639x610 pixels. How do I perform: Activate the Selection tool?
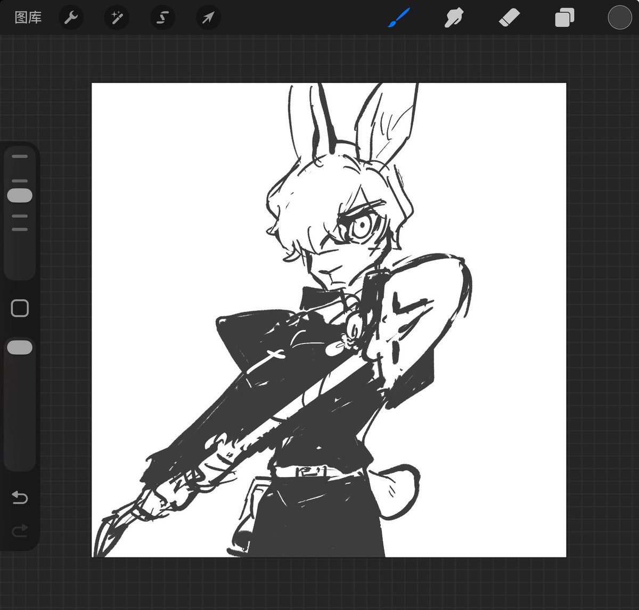point(162,18)
